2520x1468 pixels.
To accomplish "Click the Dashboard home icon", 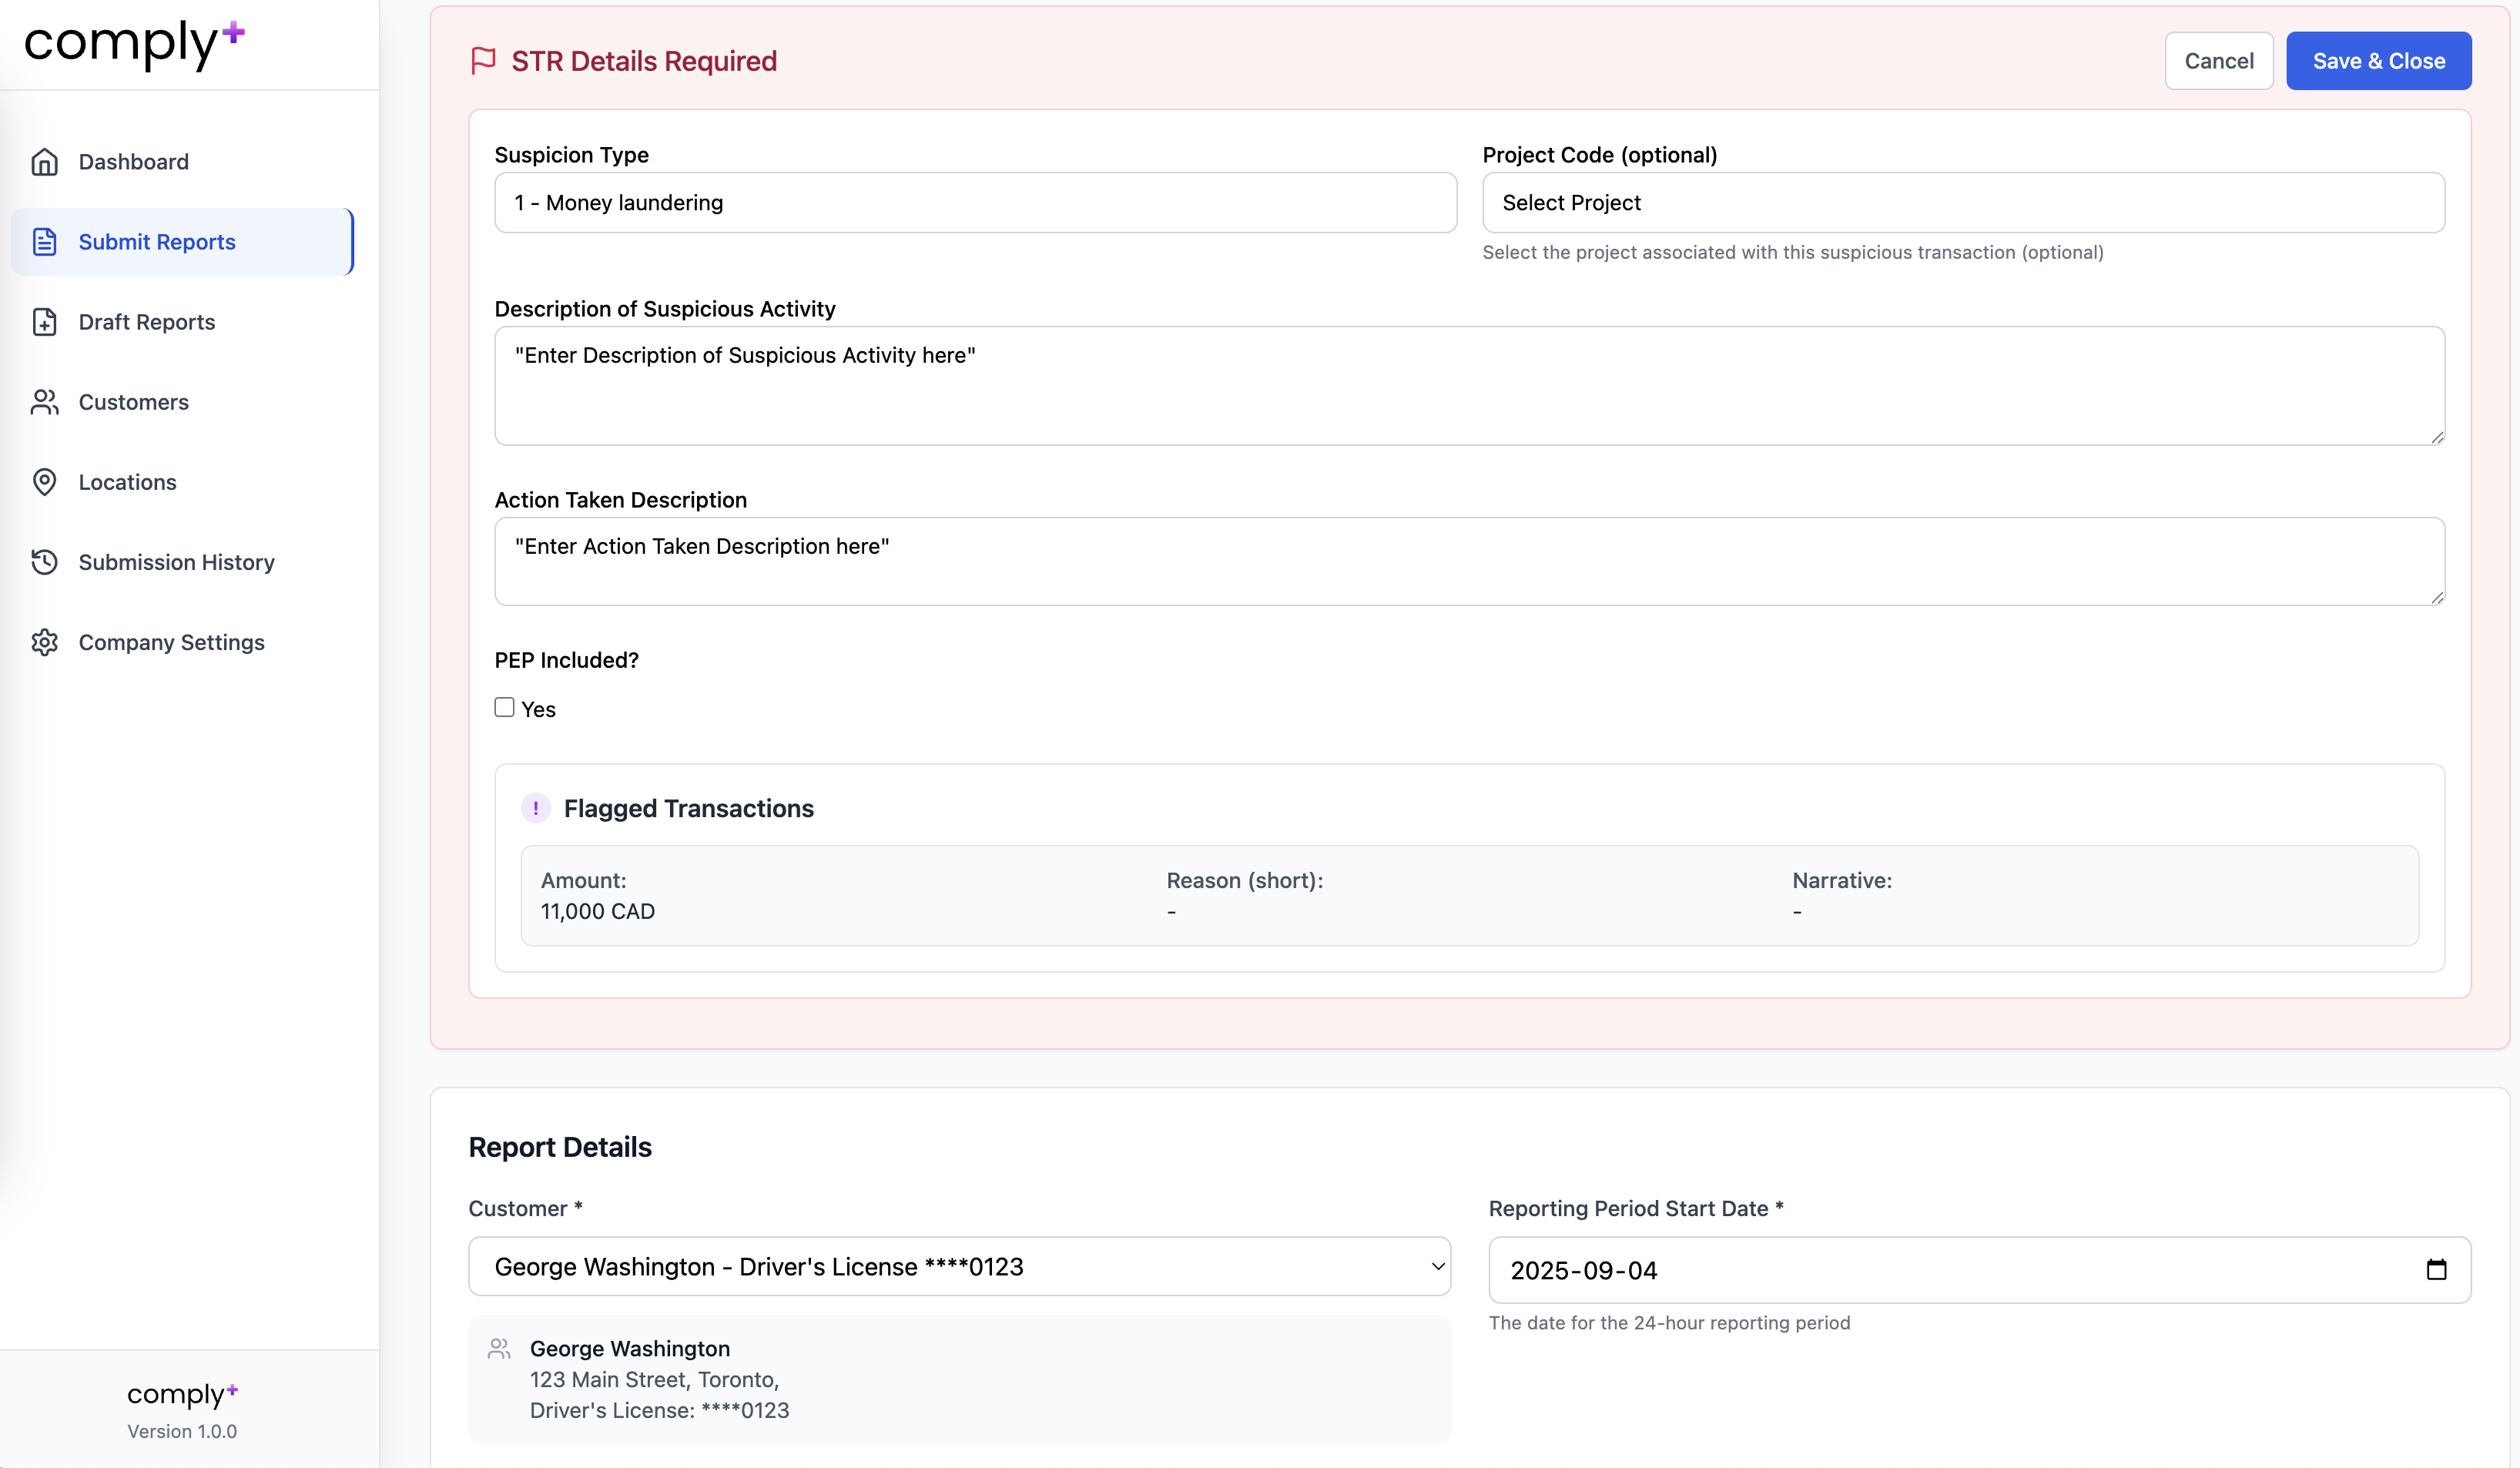I will click(x=45, y=161).
